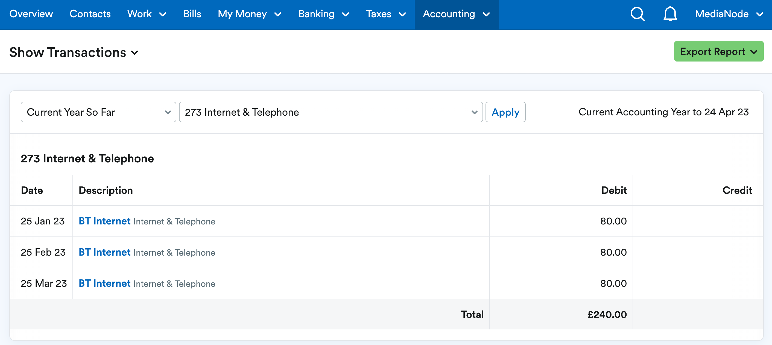The width and height of the screenshot is (772, 345).
Task: Change the Current Year So Far period
Action: [x=98, y=112]
